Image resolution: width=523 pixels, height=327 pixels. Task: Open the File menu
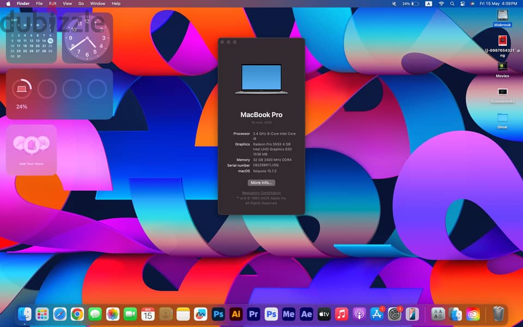pyautogui.click(x=39, y=4)
